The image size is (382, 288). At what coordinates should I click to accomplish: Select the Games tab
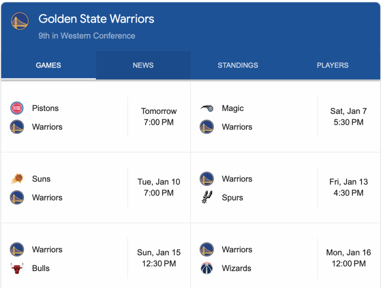pyautogui.click(x=48, y=65)
